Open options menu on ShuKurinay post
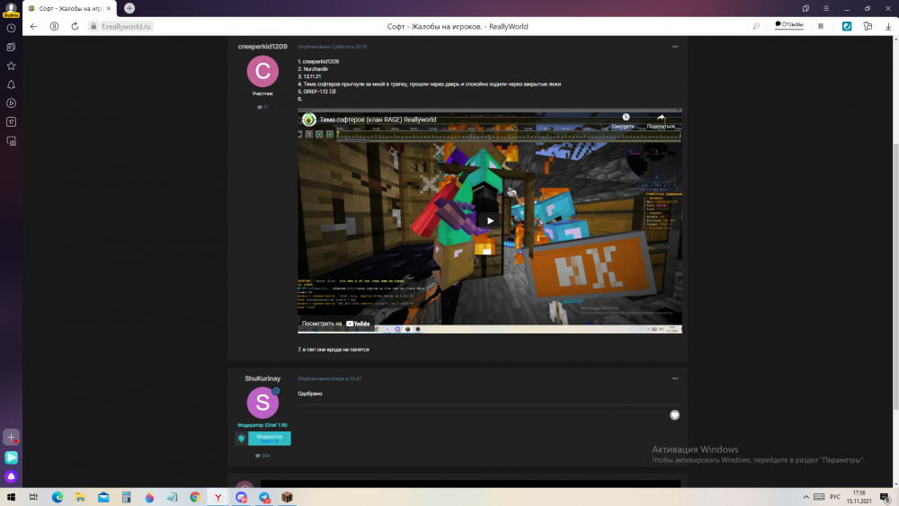The height and width of the screenshot is (506, 899). coord(675,378)
